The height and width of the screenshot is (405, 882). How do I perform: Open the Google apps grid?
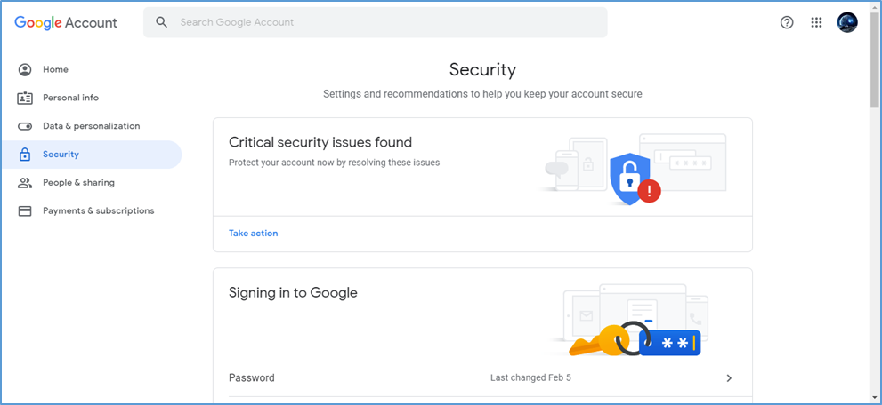point(817,23)
